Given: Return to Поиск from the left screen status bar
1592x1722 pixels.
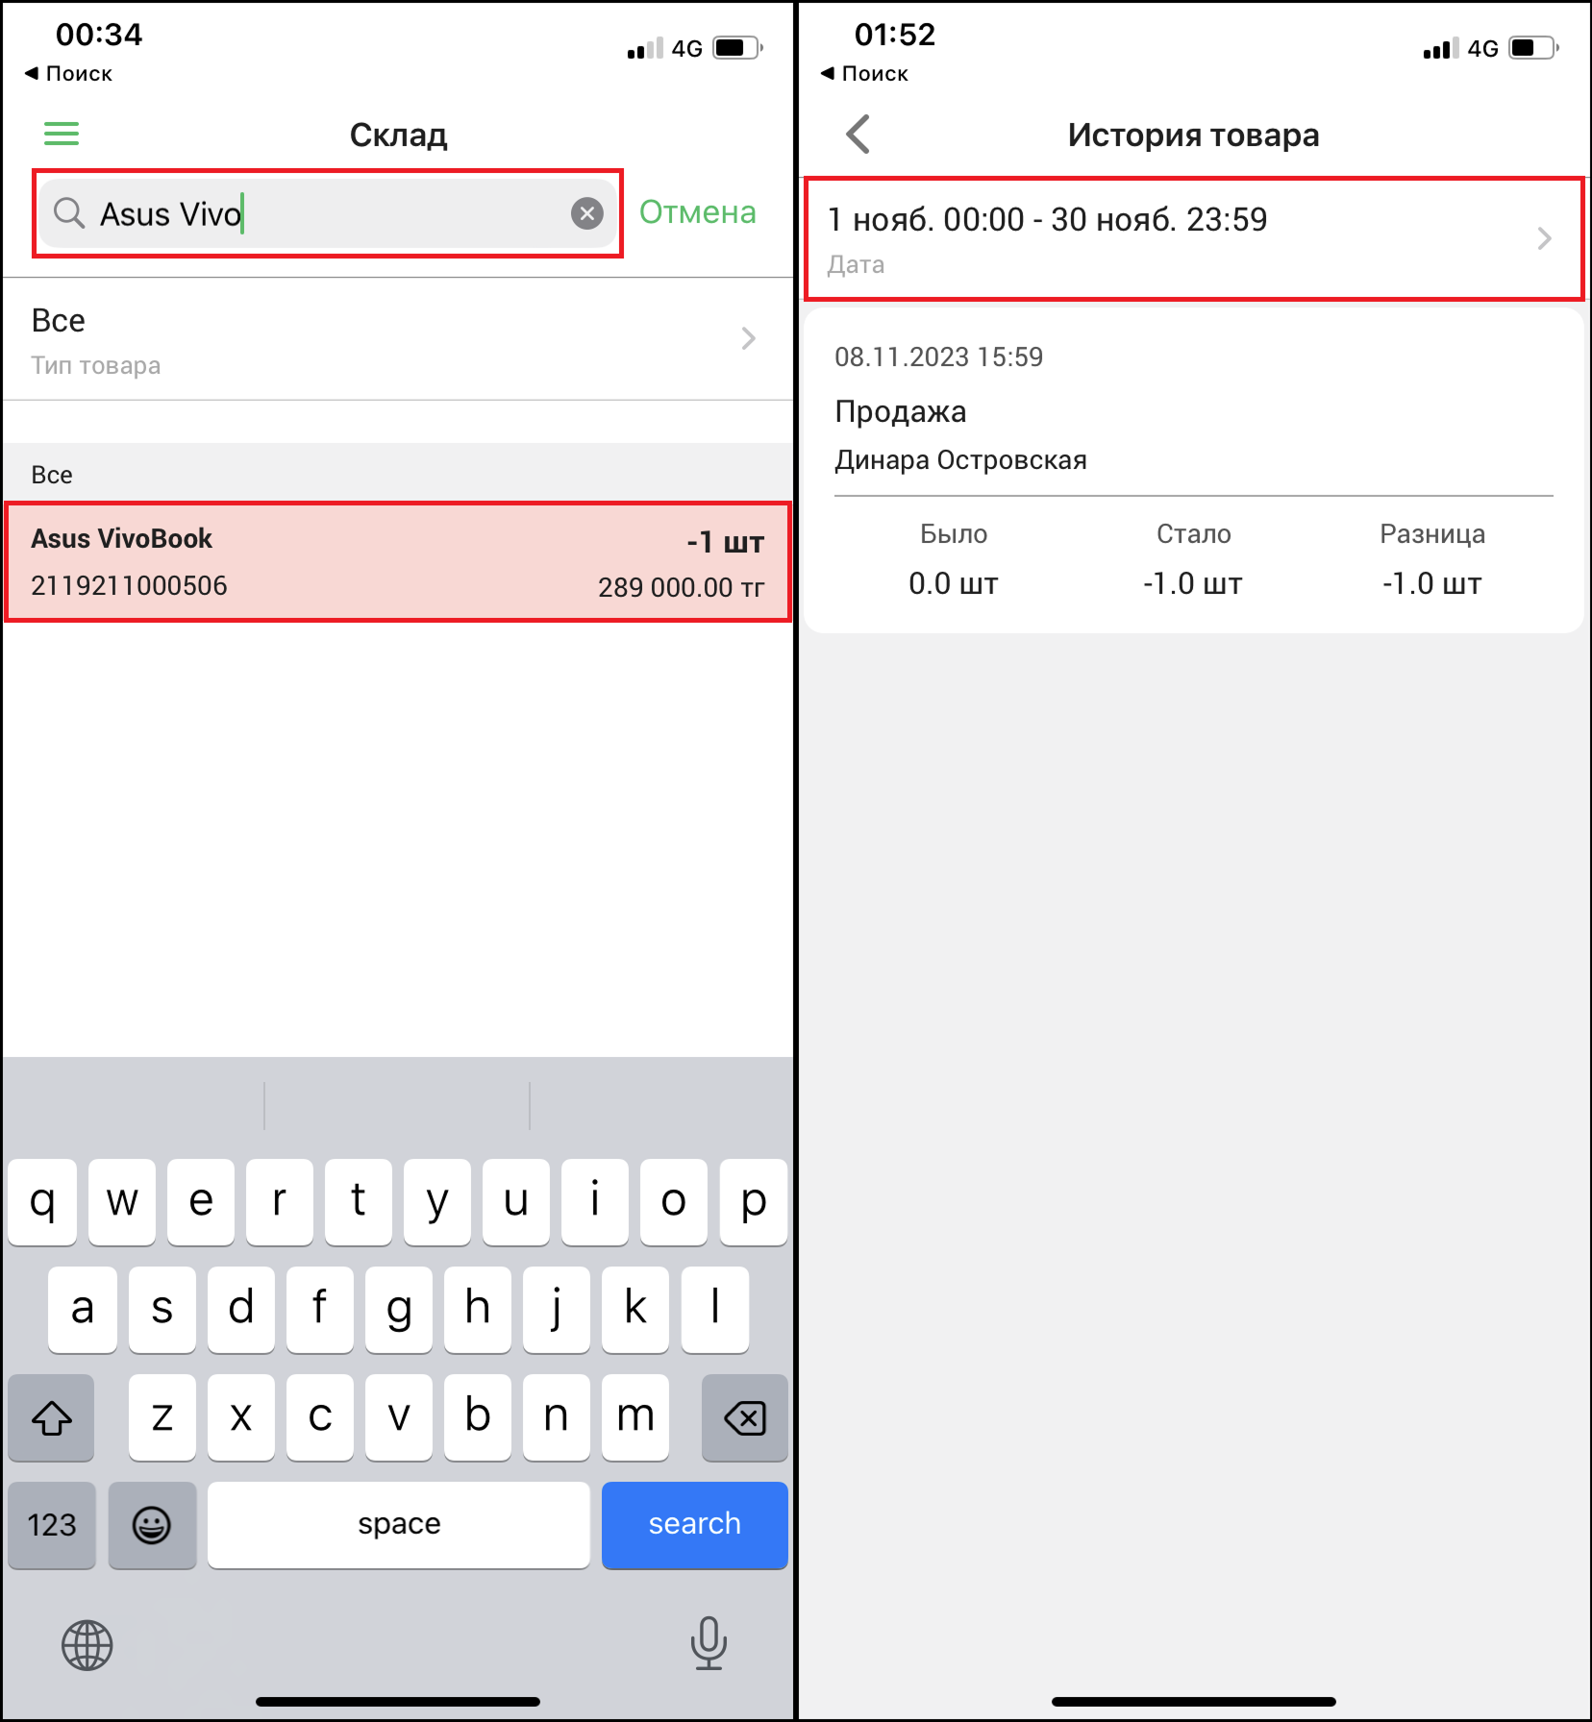Looking at the screenshot, I should click(68, 73).
